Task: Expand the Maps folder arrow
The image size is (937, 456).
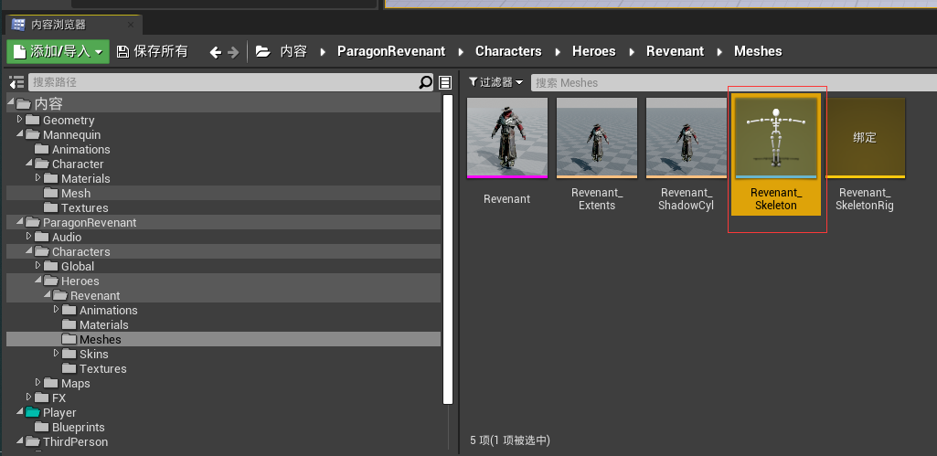Action: click(x=38, y=383)
